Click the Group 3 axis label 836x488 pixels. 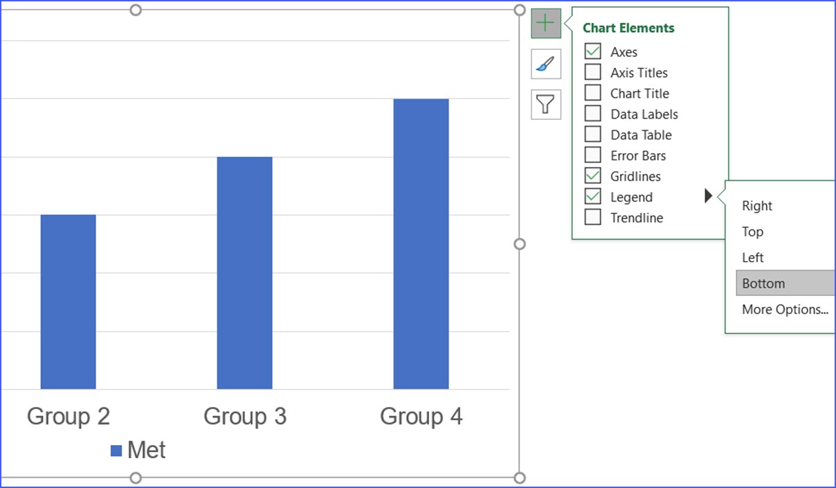click(x=244, y=417)
